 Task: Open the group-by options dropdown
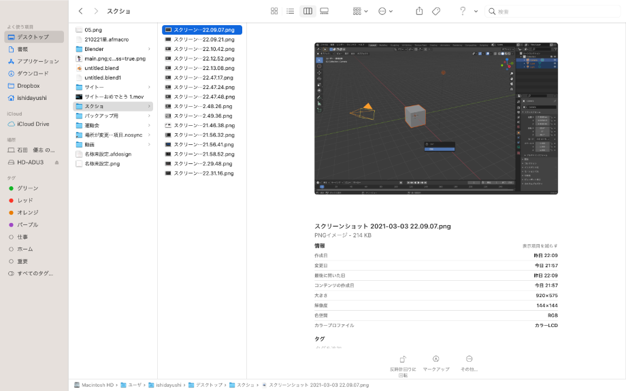360,11
